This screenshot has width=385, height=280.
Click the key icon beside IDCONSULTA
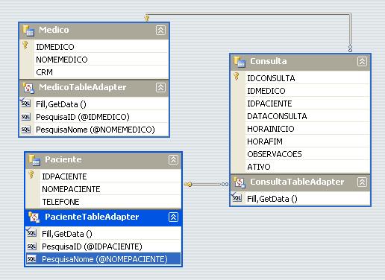[x=237, y=77]
